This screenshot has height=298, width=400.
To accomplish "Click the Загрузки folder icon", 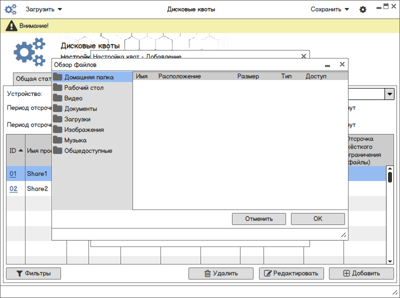I will coord(57,119).
